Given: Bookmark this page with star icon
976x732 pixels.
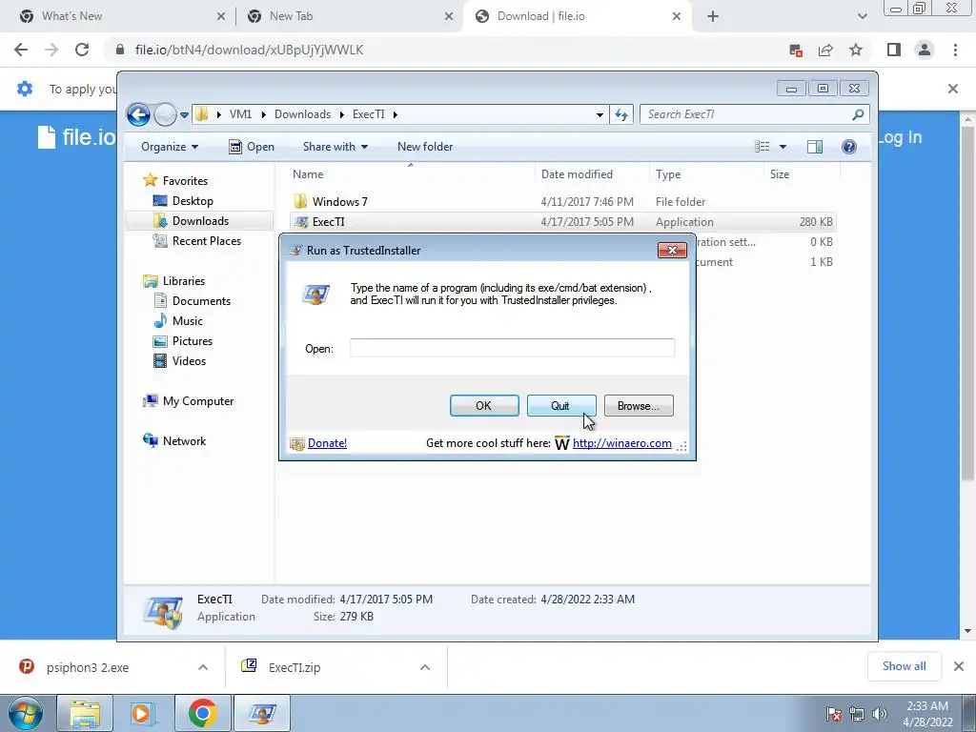Looking at the screenshot, I should click(856, 50).
